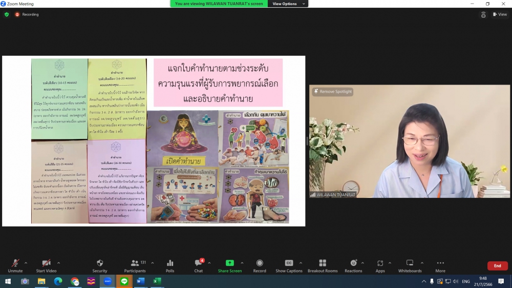Open the More menu in toolbar
The height and width of the screenshot is (288, 512).
[440, 264]
